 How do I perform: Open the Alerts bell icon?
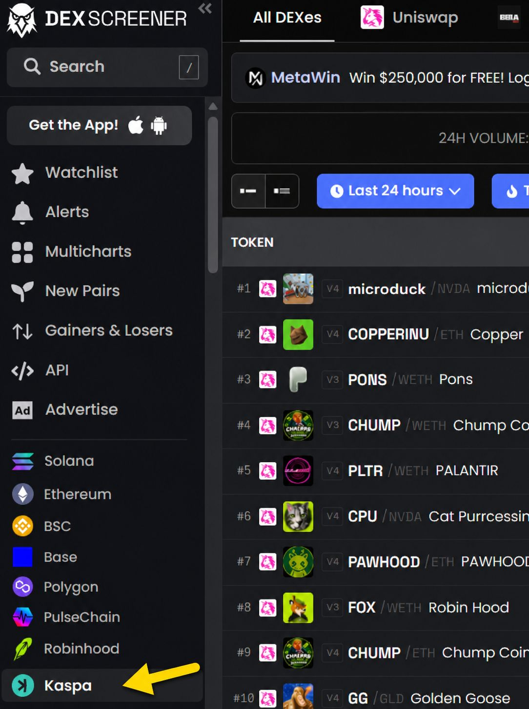(x=22, y=213)
